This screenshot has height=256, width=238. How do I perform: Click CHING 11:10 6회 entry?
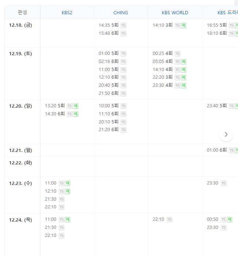click(109, 114)
